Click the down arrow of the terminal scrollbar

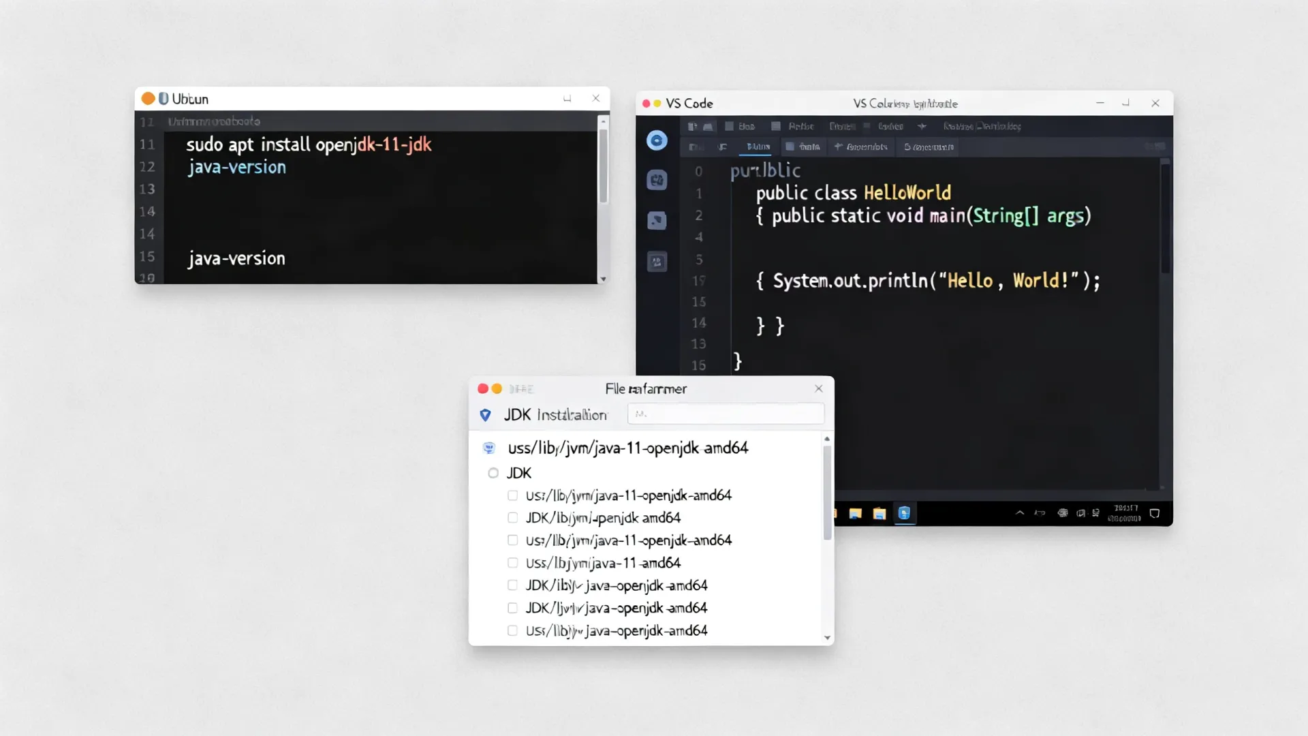603,279
